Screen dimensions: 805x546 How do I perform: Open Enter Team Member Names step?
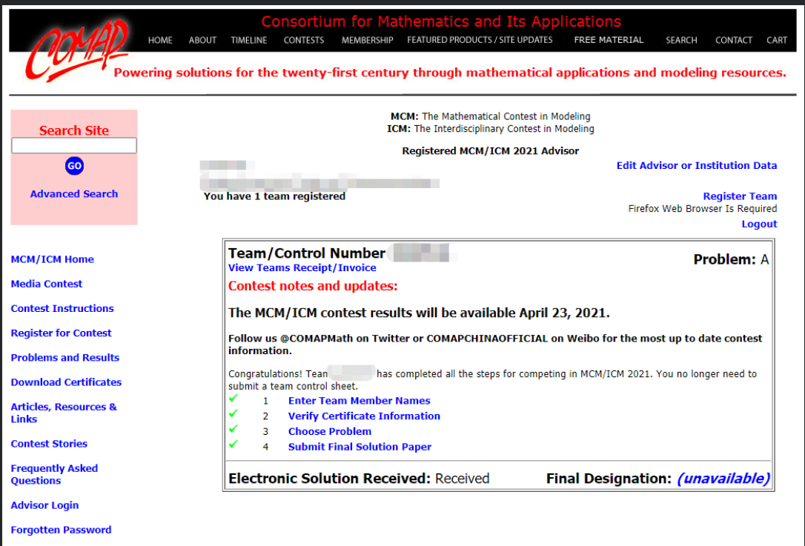click(360, 401)
